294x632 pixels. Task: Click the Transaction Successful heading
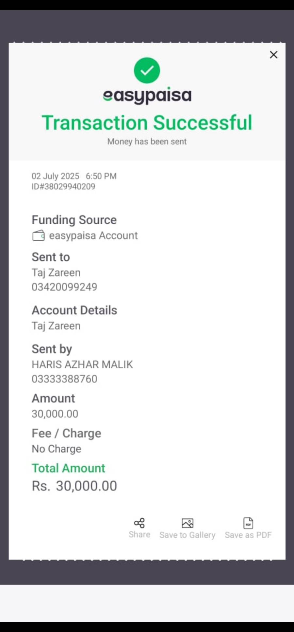pyautogui.click(x=147, y=123)
